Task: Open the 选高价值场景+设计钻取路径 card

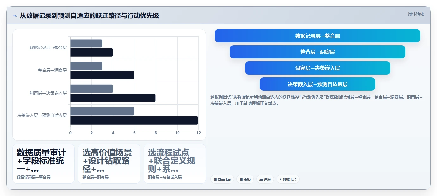Action: coord(109,164)
